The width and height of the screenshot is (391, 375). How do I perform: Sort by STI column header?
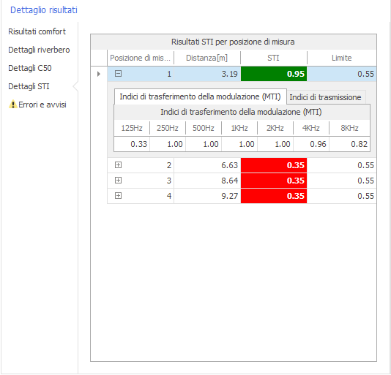pos(274,58)
